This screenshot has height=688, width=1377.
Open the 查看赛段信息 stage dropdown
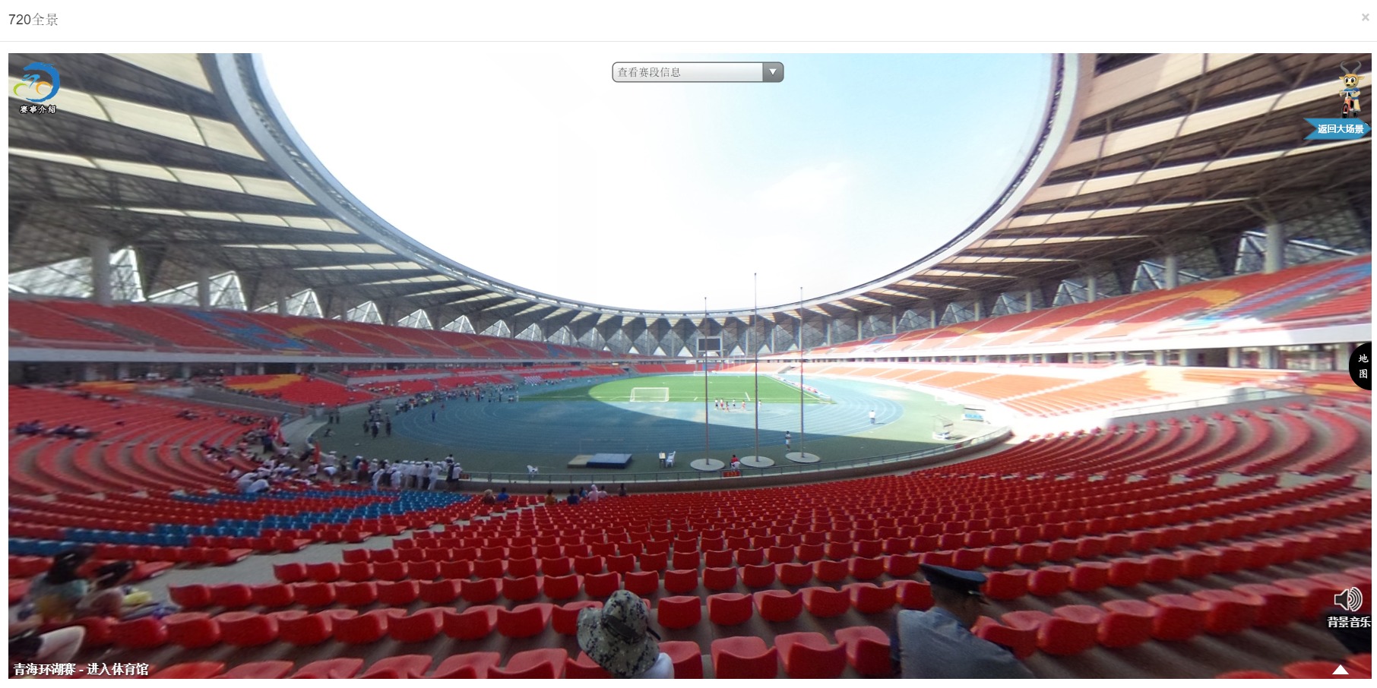coord(698,72)
